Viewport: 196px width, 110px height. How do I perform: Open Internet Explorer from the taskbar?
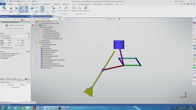[x=9, y=108]
